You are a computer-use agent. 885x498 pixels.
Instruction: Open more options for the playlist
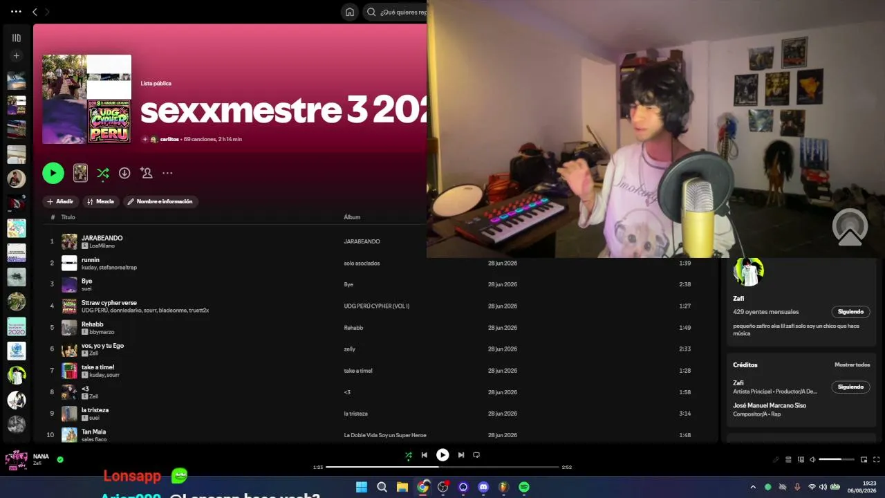point(167,173)
